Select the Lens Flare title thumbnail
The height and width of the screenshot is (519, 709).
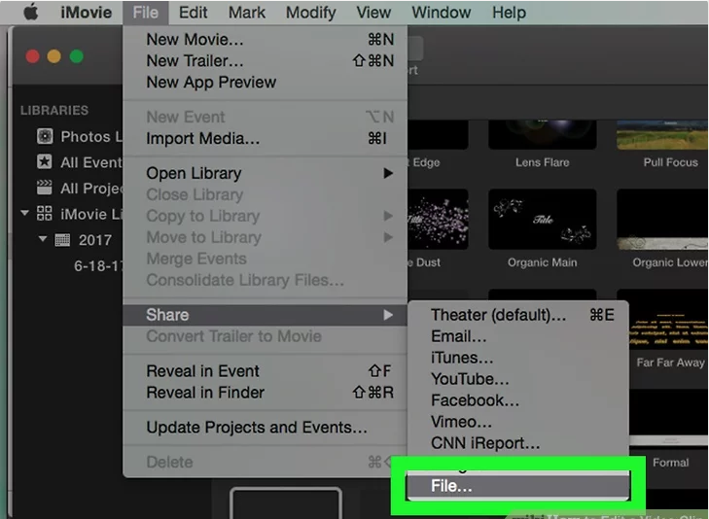pyautogui.click(x=542, y=134)
